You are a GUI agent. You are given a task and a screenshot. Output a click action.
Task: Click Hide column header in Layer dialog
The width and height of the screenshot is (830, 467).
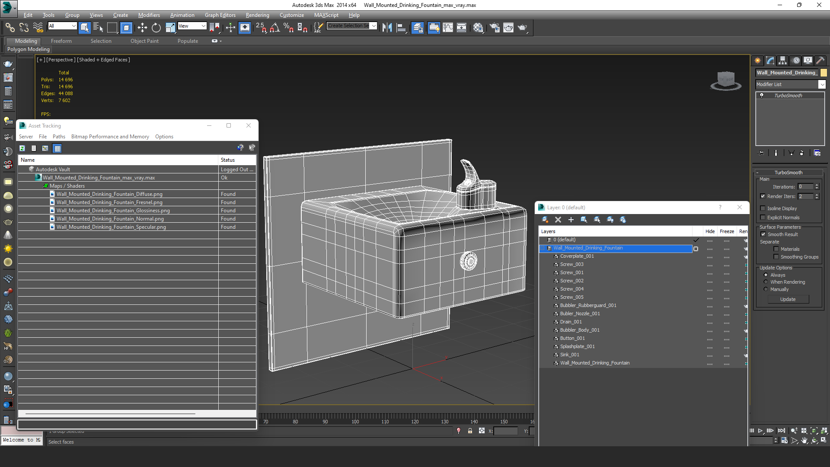[710, 231]
